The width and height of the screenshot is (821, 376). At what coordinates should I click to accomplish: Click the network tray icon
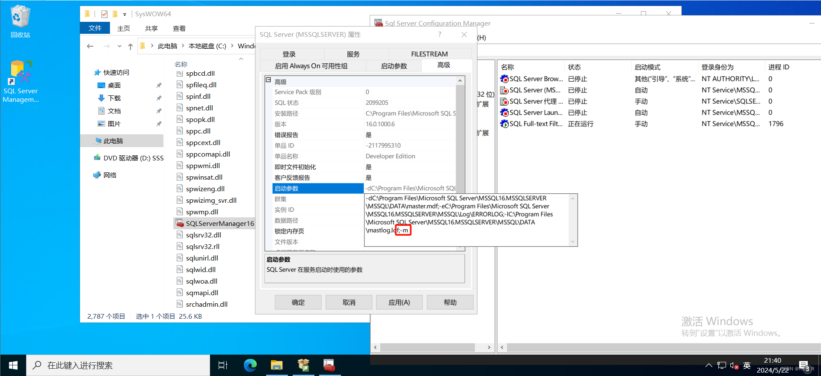pyautogui.click(x=722, y=365)
